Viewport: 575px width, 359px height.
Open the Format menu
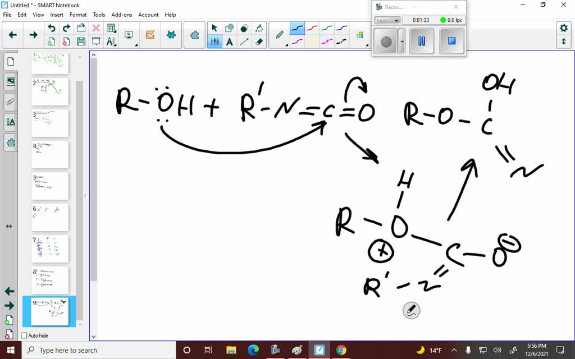click(x=78, y=15)
